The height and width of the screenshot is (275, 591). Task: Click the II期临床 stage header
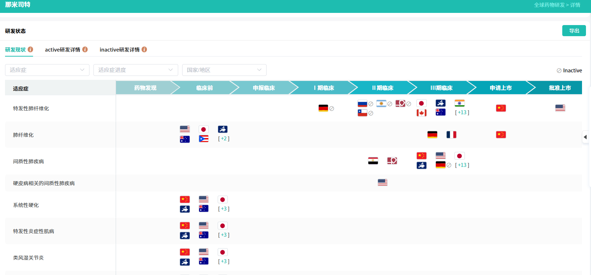(383, 88)
